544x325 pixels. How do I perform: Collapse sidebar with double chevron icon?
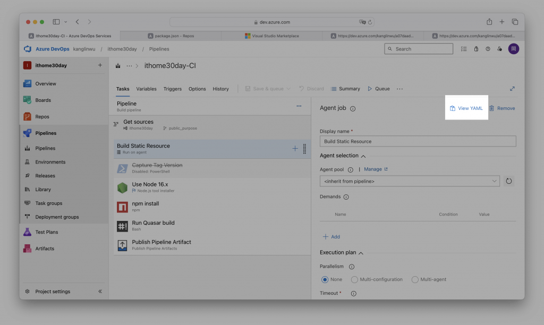coord(100,292)
